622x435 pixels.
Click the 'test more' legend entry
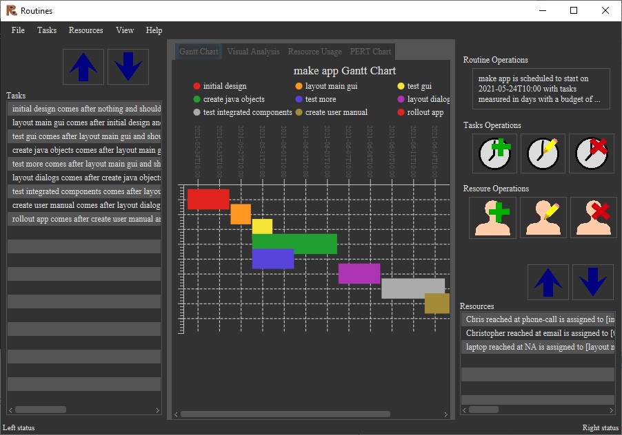pos(316,99)
